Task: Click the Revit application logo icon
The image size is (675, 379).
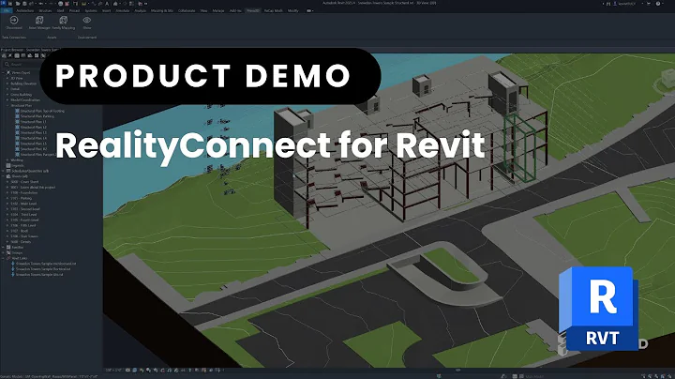Action: [3, 4]
